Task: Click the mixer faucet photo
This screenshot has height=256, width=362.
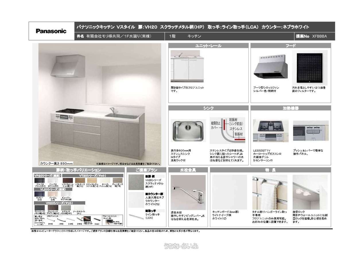Action: 188,192
